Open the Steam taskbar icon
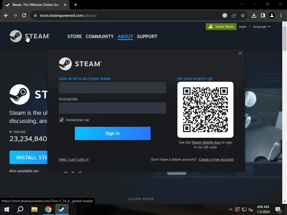 (x=62, y=209)
